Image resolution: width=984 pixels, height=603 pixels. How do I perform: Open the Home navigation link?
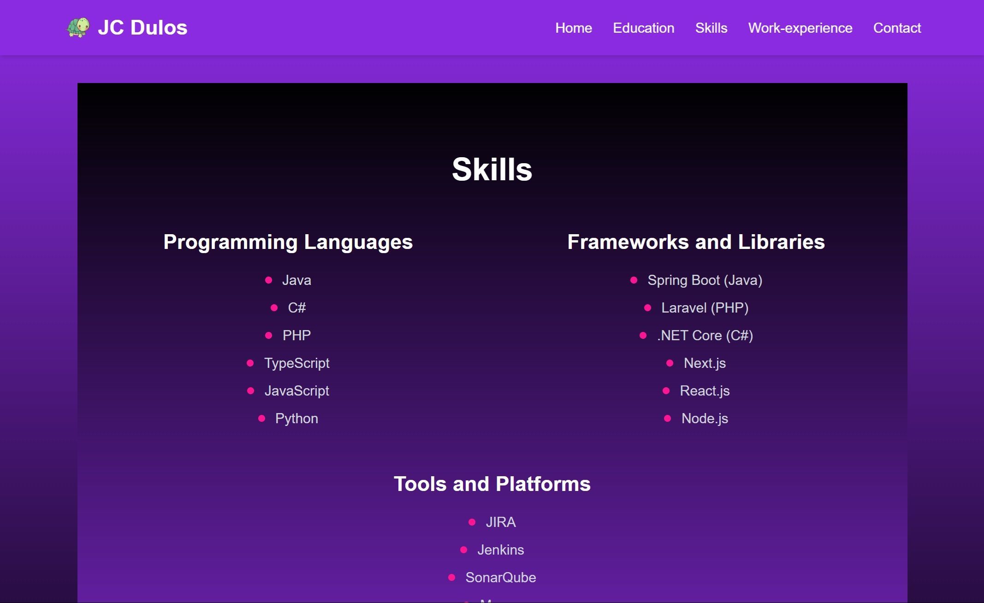coord(573,28)
